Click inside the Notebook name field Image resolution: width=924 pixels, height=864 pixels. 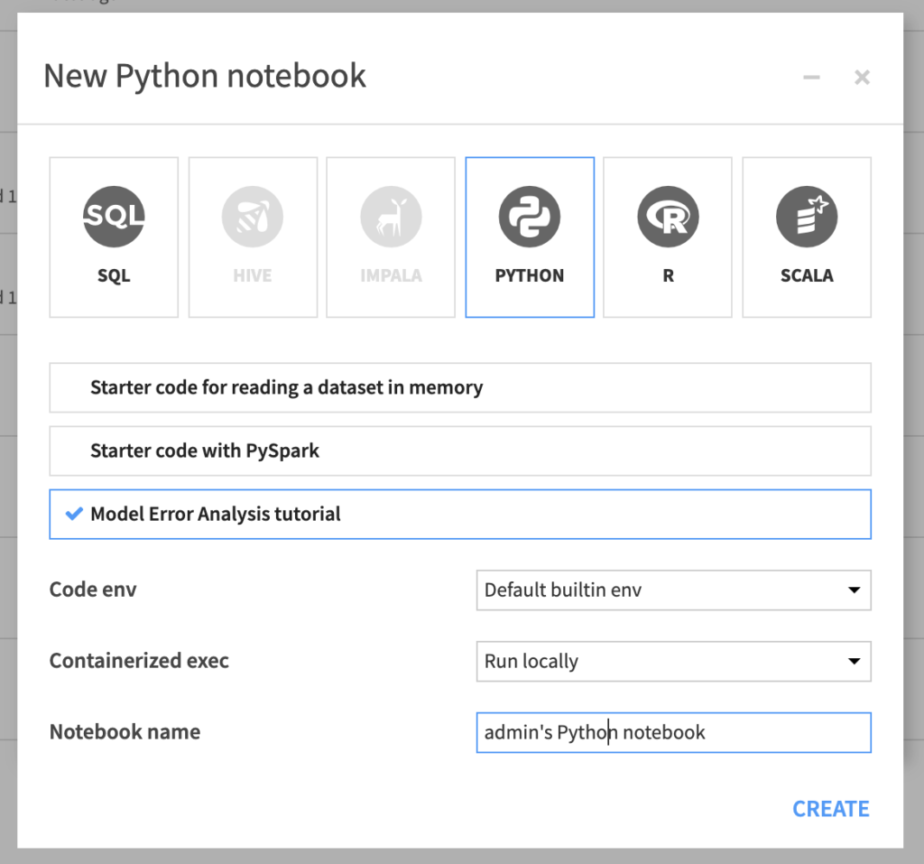point(673,732)
